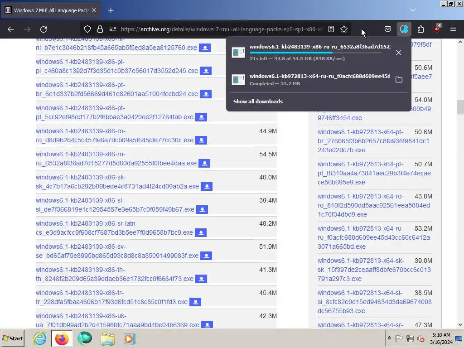Download icon for x86-th-th exe

pyautogui.click(x=201, y=279)
